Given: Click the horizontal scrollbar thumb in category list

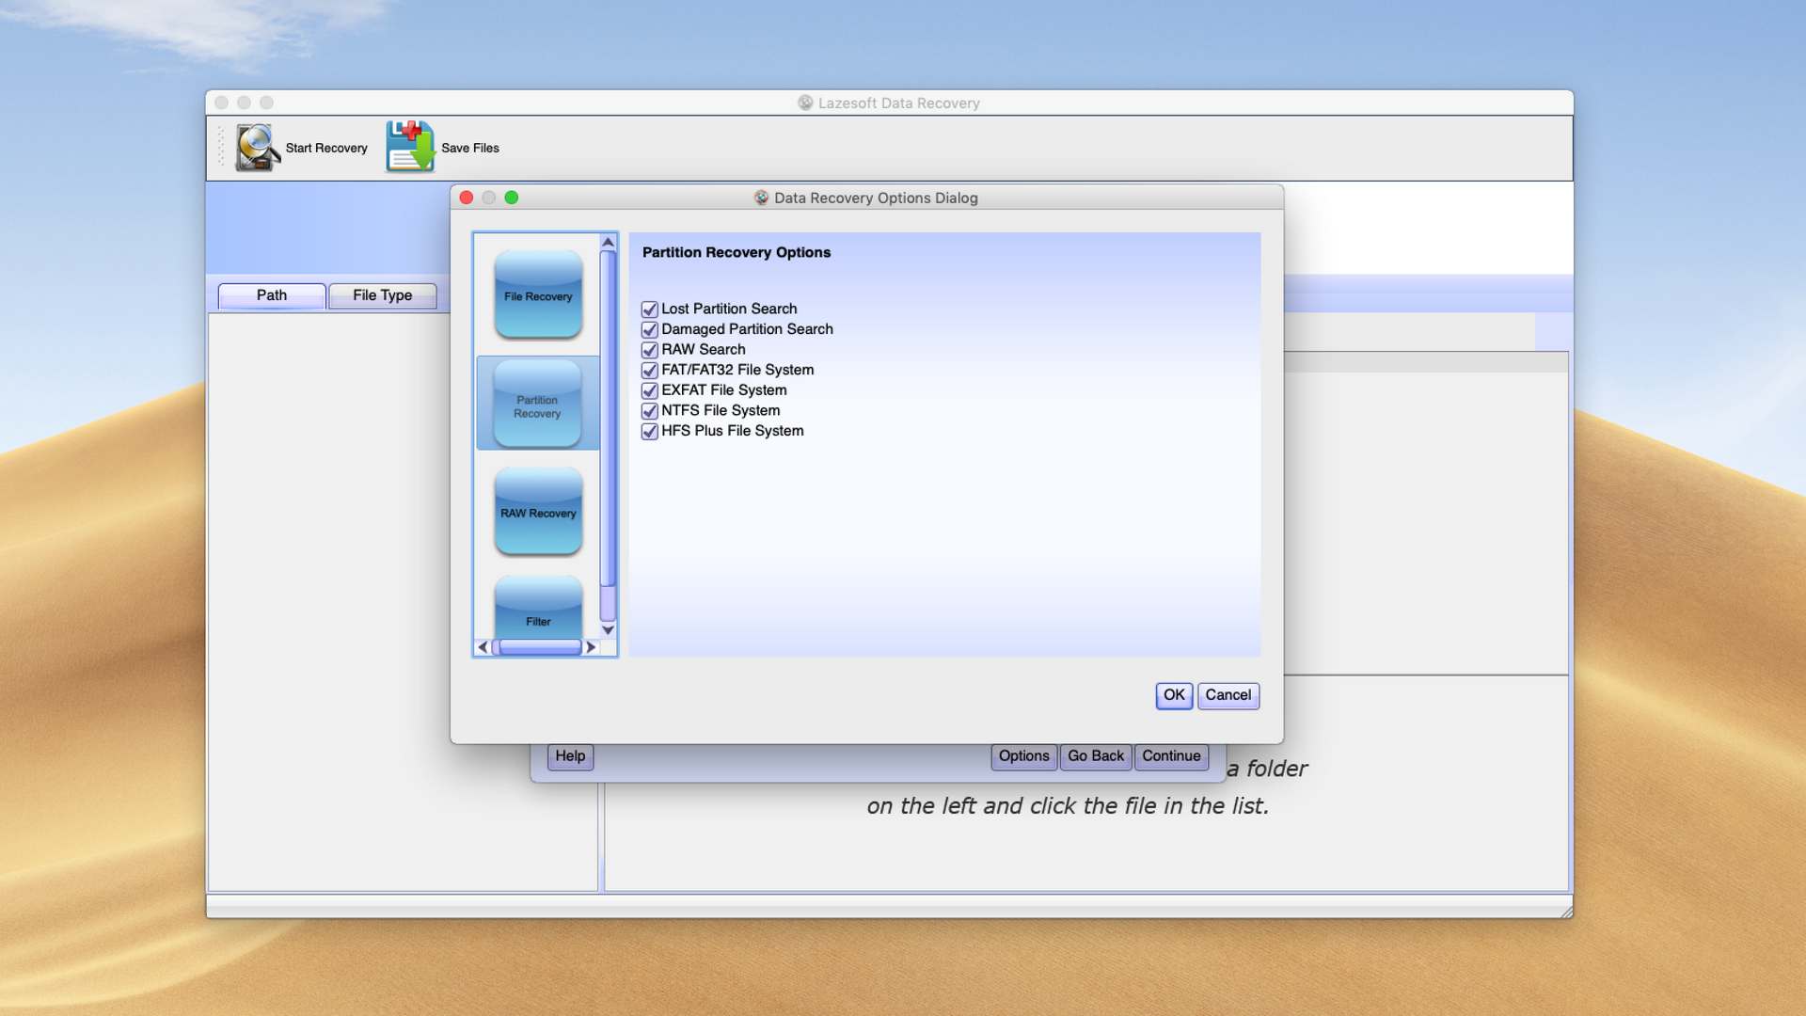Looking at the screenshot, I should [x=540, y=647].
